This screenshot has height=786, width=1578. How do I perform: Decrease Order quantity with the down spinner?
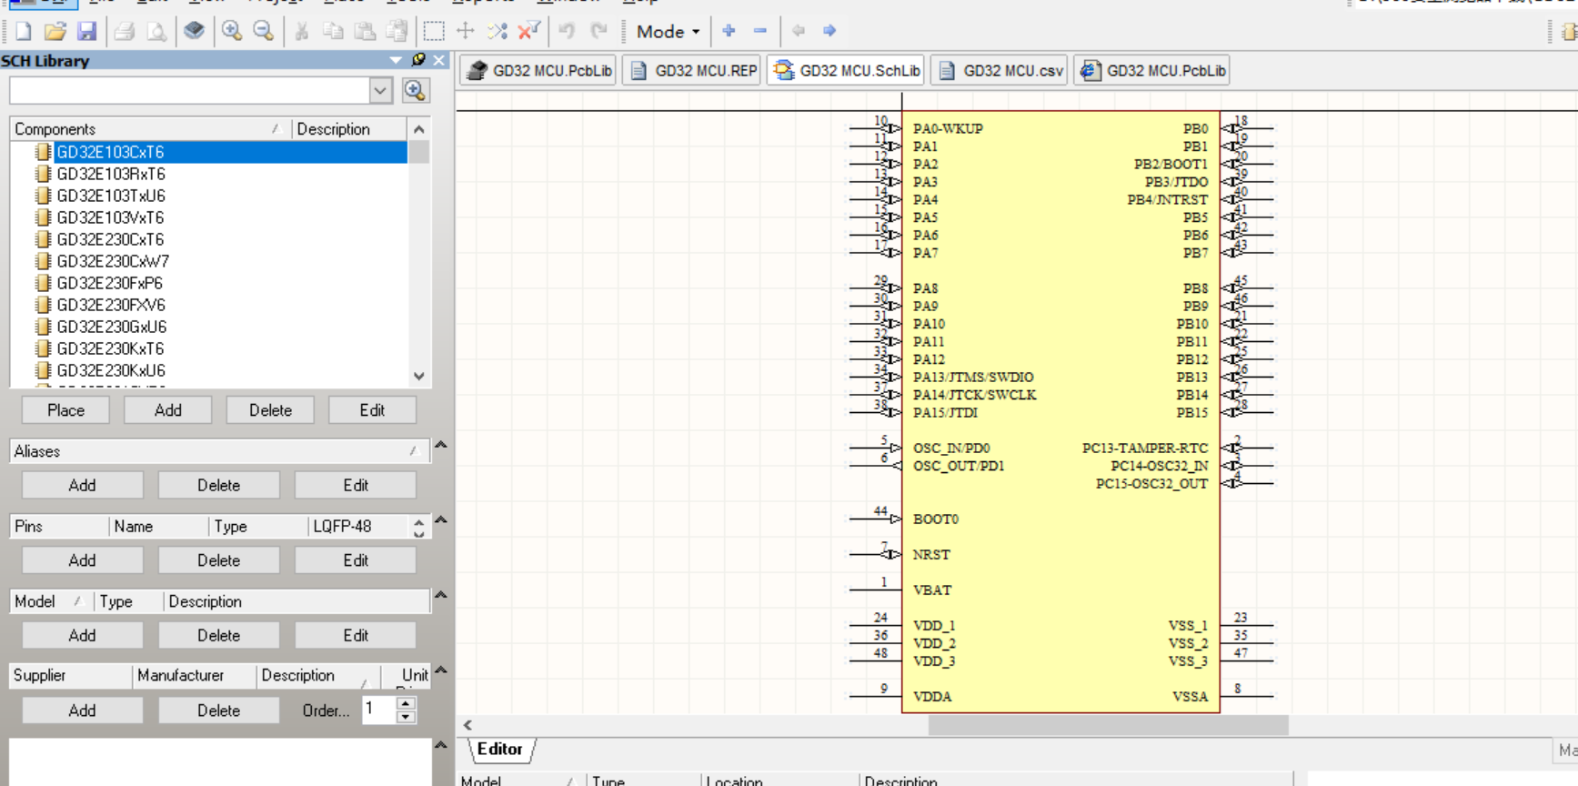(407, 717)
